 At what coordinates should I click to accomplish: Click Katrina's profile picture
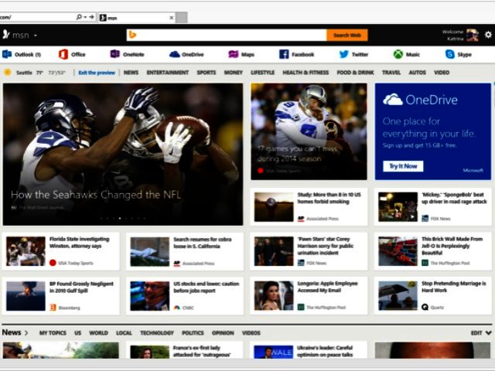pyautogui.click(x=473, y=35)
